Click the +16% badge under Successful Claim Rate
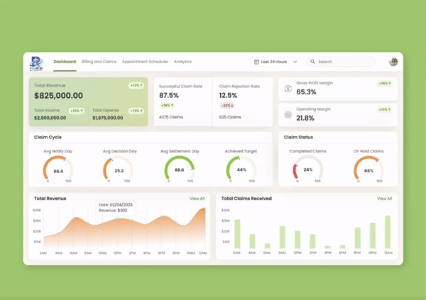Viewport: 426px width, 300px height. tap(167, 106)
